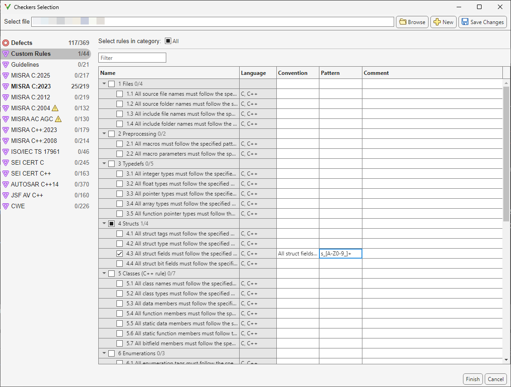Click the Finish button
511x387 pixels.
pos(472,379)
